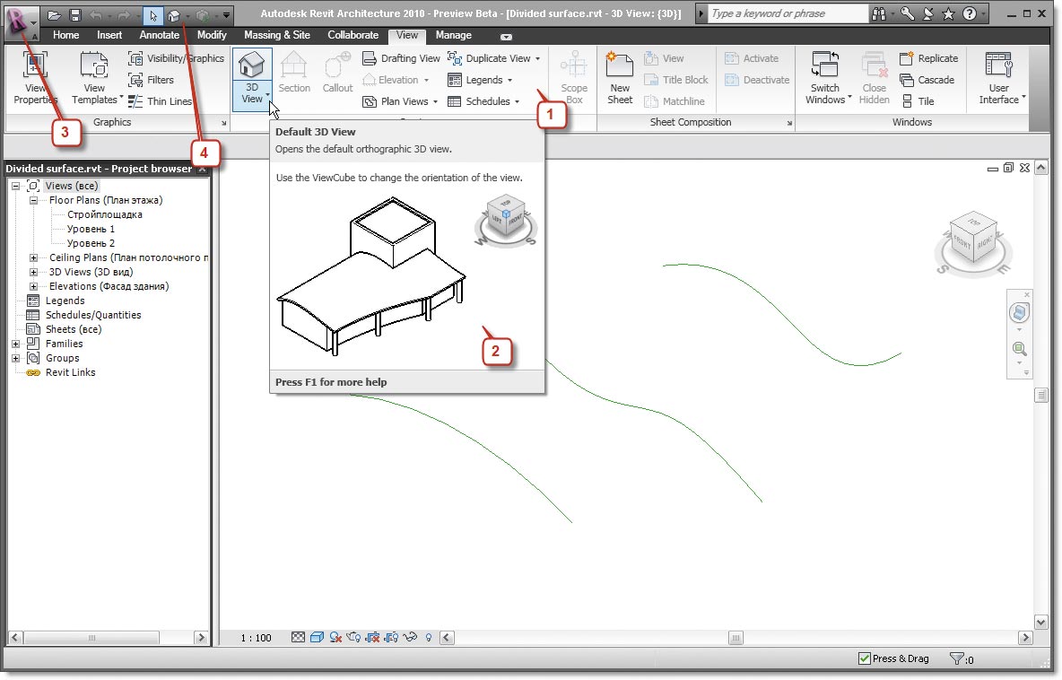Select the Стройплощадка floor plan
Image resolution: width=1062 pixels, height=680 pixels.
104,214
